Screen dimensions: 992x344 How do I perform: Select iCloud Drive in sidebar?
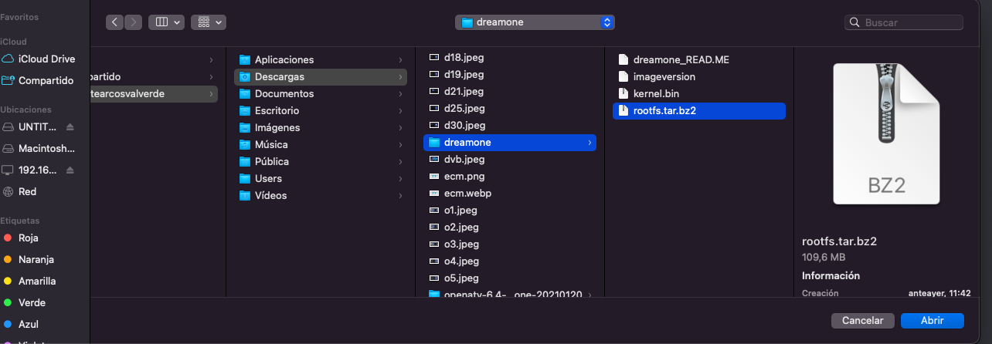[46, 59]
